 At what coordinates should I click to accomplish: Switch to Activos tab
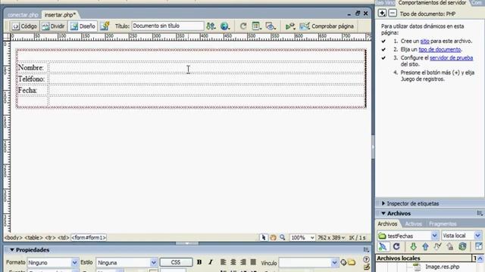click(x=413, y=224)
